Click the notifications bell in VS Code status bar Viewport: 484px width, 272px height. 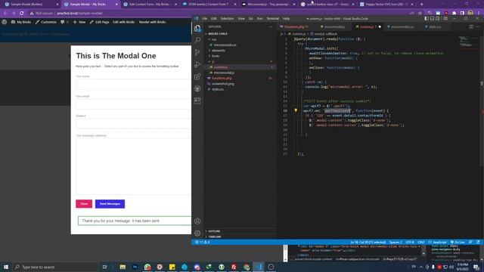(478, 242)
